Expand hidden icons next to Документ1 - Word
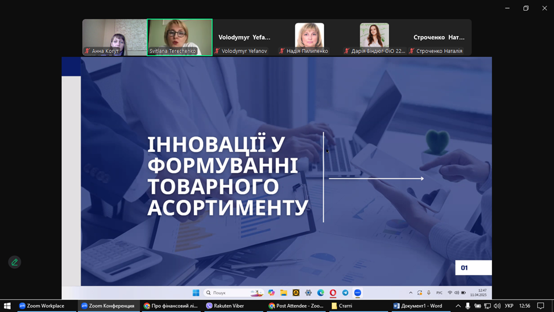Screen dimensions: 554x312 [x=458, y=306]
